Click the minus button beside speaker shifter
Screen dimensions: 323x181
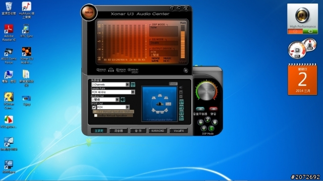click(181, 97)
